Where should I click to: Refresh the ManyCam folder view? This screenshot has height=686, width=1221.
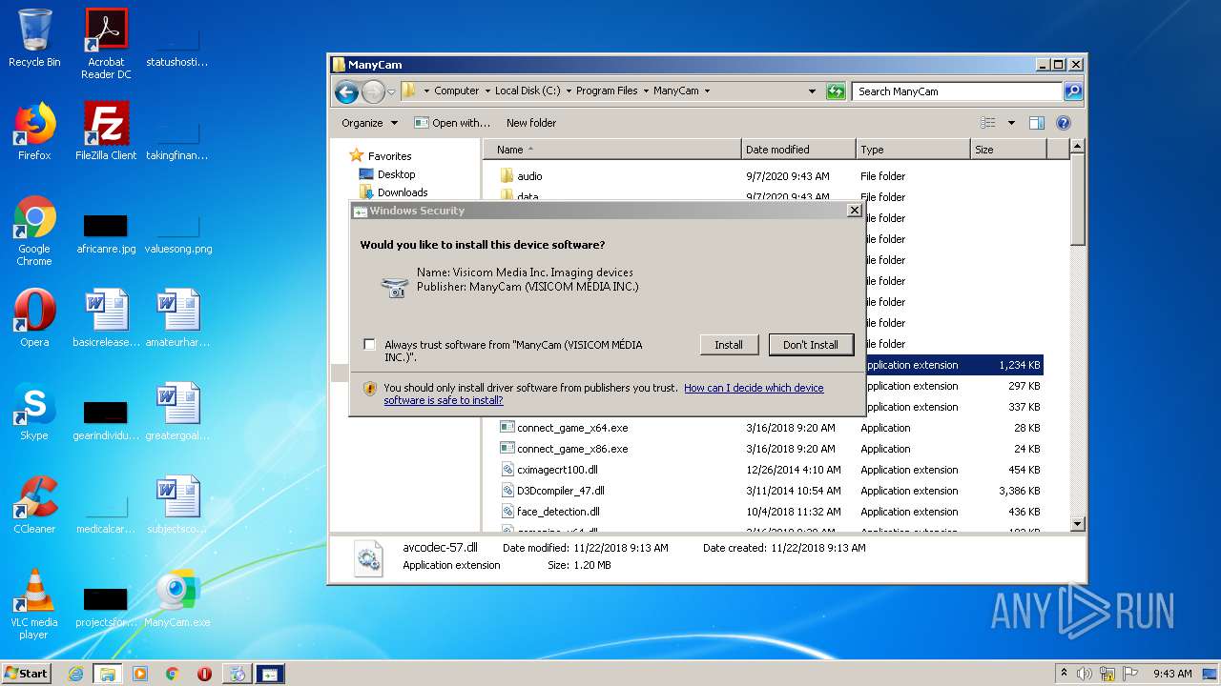click(836, 91)
